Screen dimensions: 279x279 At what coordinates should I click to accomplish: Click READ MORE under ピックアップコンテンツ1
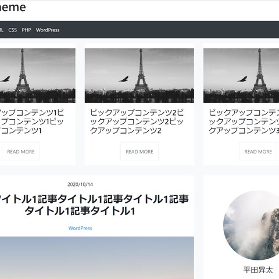point(21,151)
